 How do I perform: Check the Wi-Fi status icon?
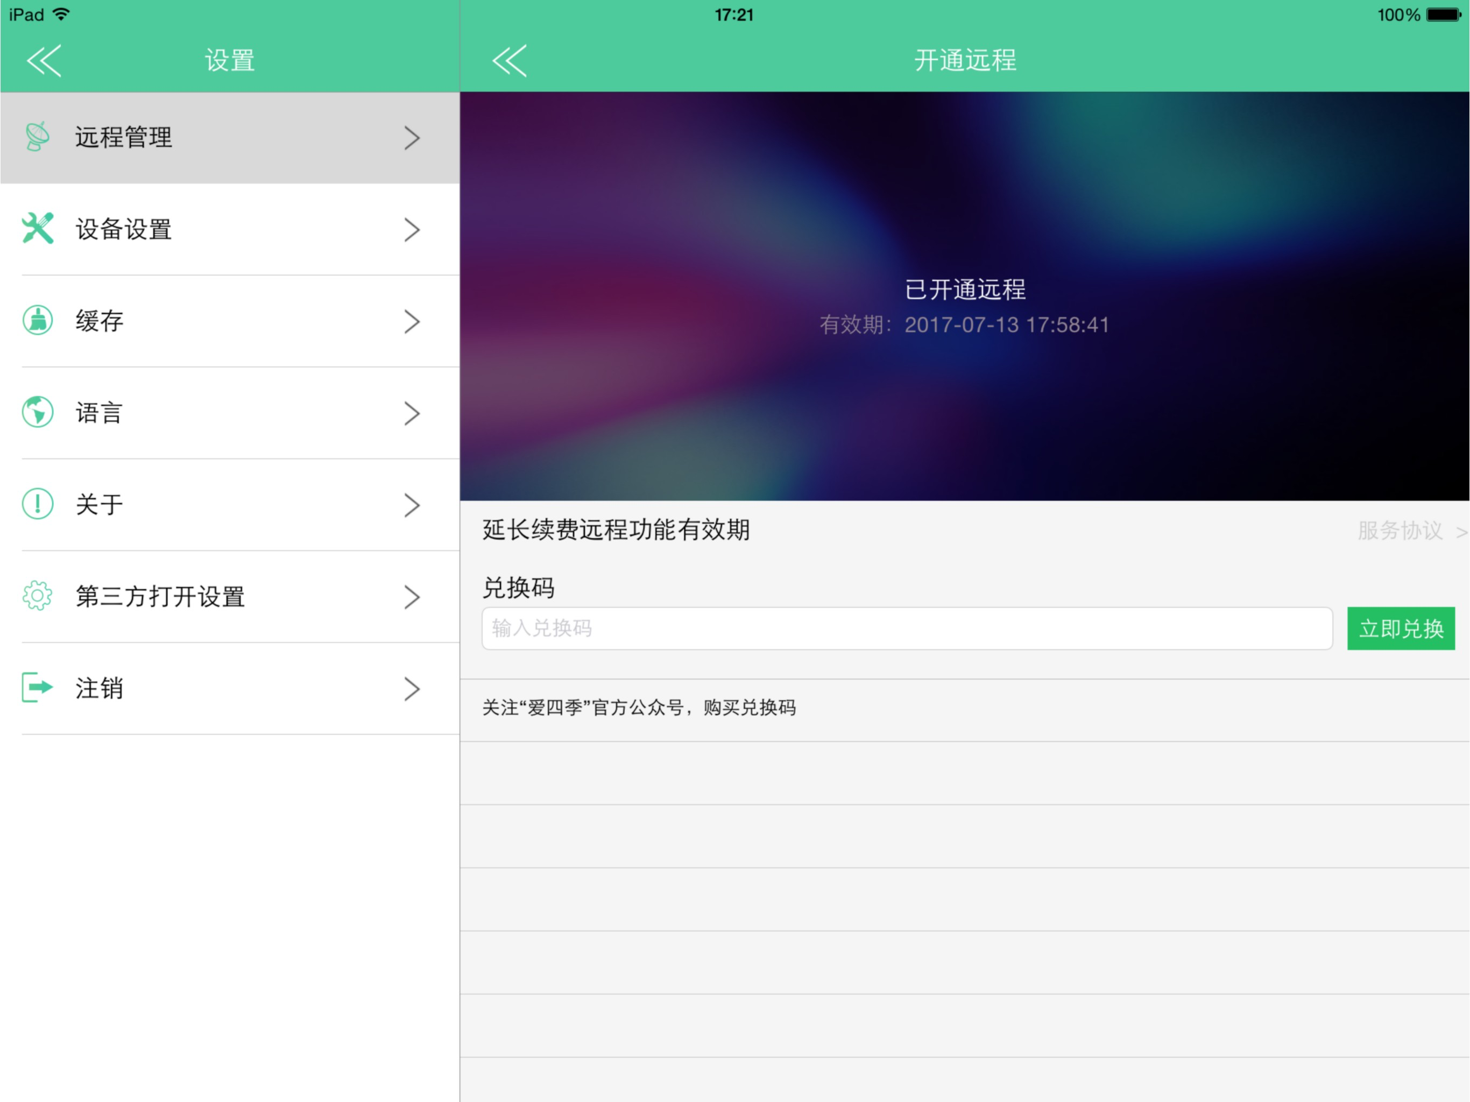pos(61,14)
